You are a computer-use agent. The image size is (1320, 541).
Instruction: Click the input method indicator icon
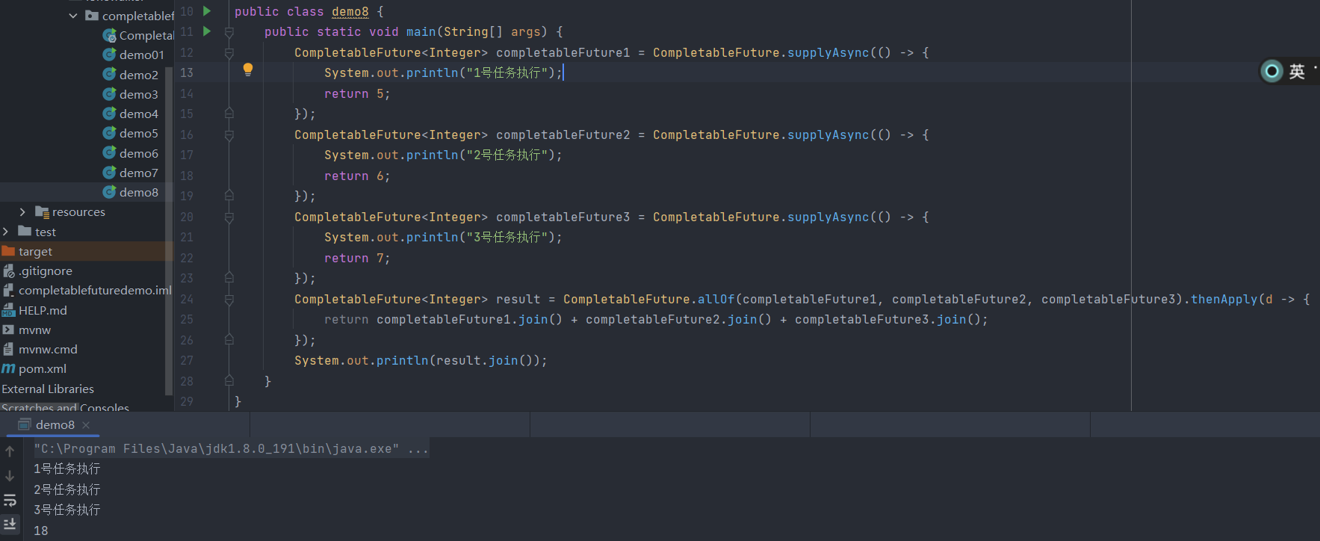[1271, 71]
